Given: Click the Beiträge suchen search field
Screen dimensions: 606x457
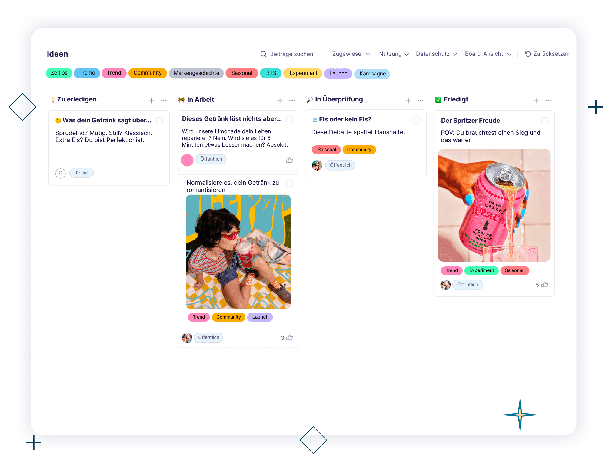Looking at the screenshot, I should (x=291, y=54).
